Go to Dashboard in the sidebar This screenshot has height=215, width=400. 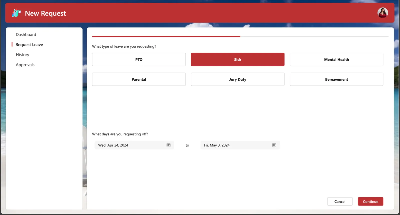[26, 34]
